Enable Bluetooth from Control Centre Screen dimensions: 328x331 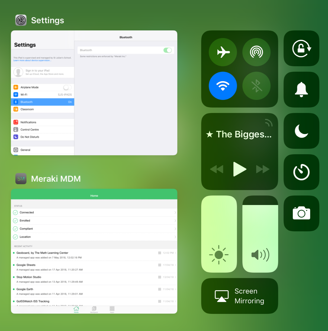(256, 86)
